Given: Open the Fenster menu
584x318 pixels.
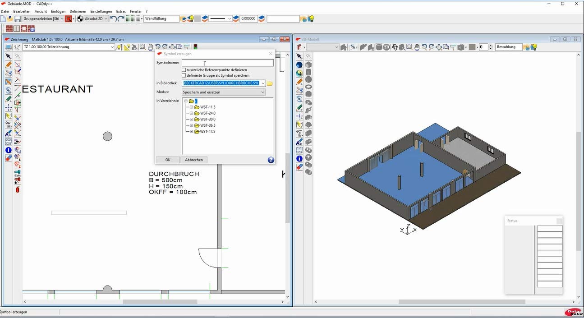Looking at the screenshot, I should point(136,11).
